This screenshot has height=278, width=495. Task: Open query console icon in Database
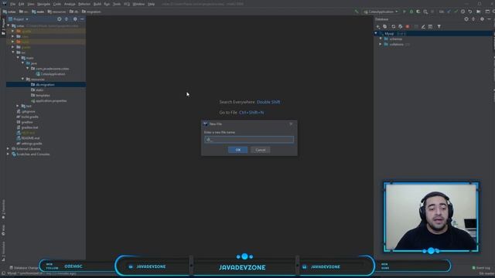pyautogui.click(x=431, y=27)
